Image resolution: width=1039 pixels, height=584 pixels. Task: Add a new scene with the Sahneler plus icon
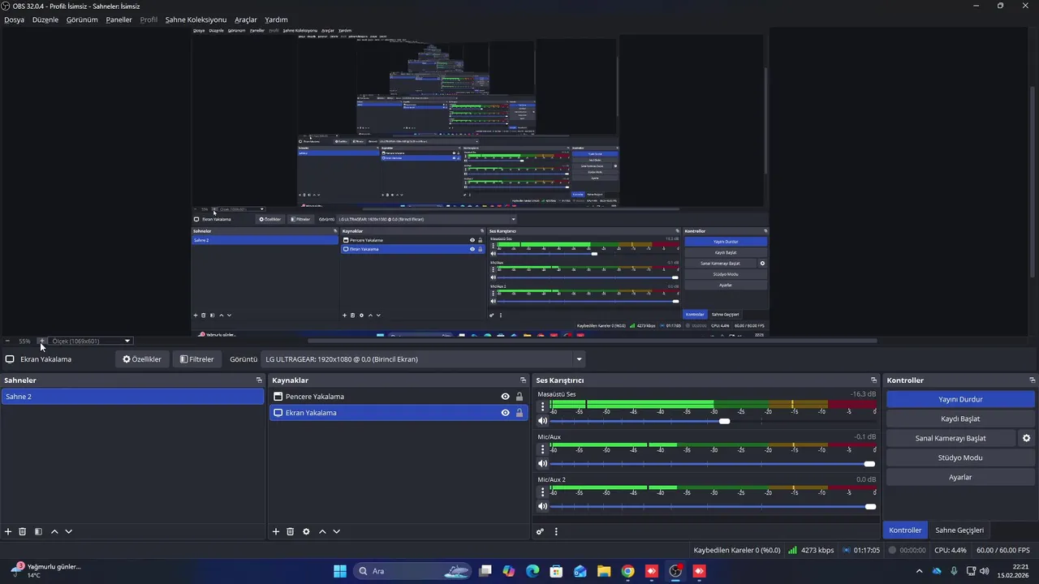click(x=8, y=531)
